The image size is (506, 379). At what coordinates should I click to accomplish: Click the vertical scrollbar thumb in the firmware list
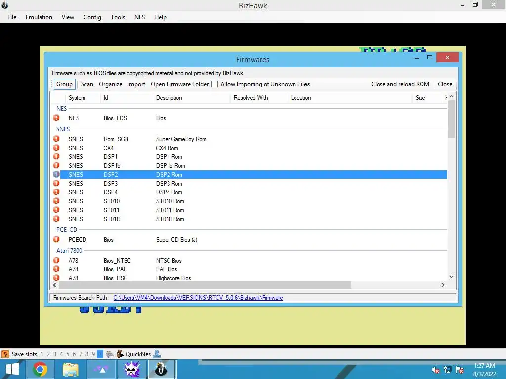pyautogui.click(x=451, y=119)
